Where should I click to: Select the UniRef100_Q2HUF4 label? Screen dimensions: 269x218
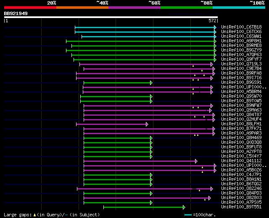coord(241,119)
